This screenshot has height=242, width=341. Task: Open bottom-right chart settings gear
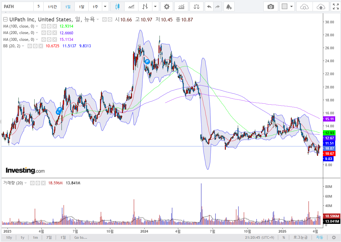point(334,237)
